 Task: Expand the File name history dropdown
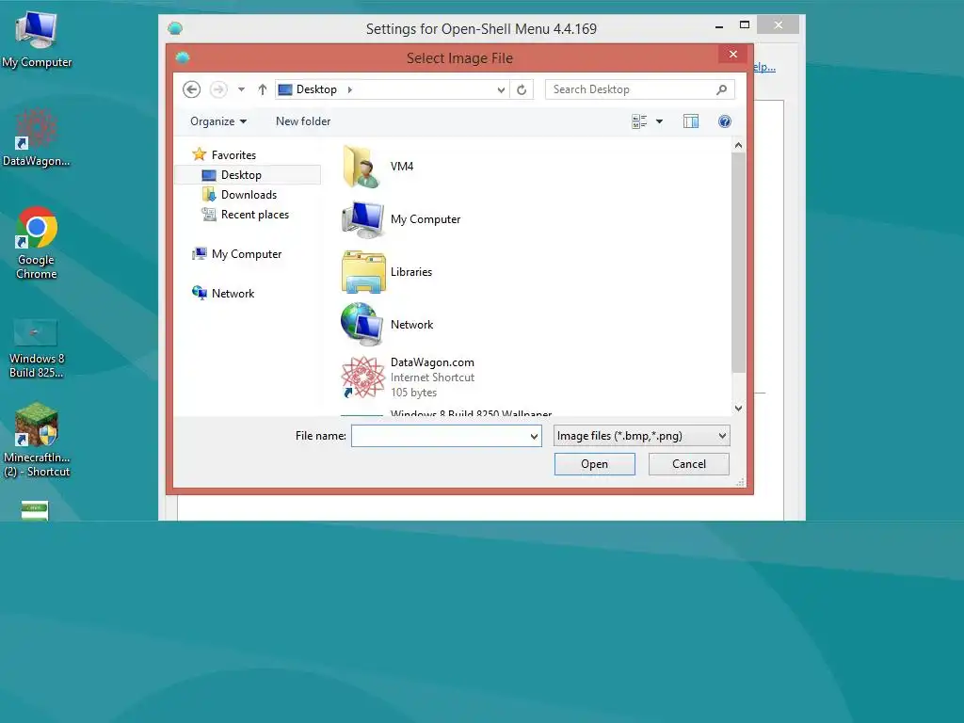pos(535,437)
